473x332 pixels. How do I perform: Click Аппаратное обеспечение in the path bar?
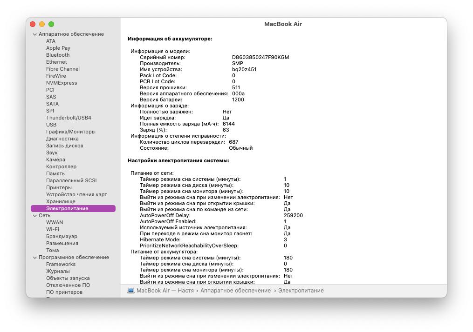point(236,291)
